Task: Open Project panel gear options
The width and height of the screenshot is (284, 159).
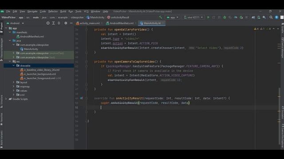Action: point(66,23)
